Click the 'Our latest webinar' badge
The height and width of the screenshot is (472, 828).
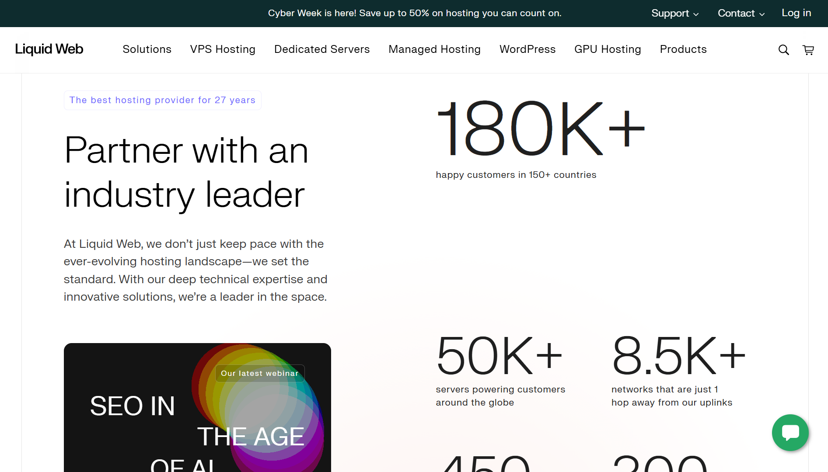tap(260, 373)
